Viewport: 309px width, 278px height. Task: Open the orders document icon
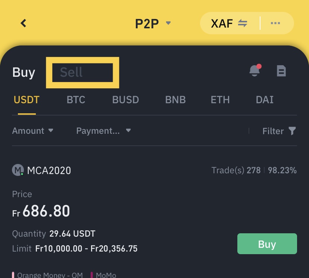pos(281,70)
